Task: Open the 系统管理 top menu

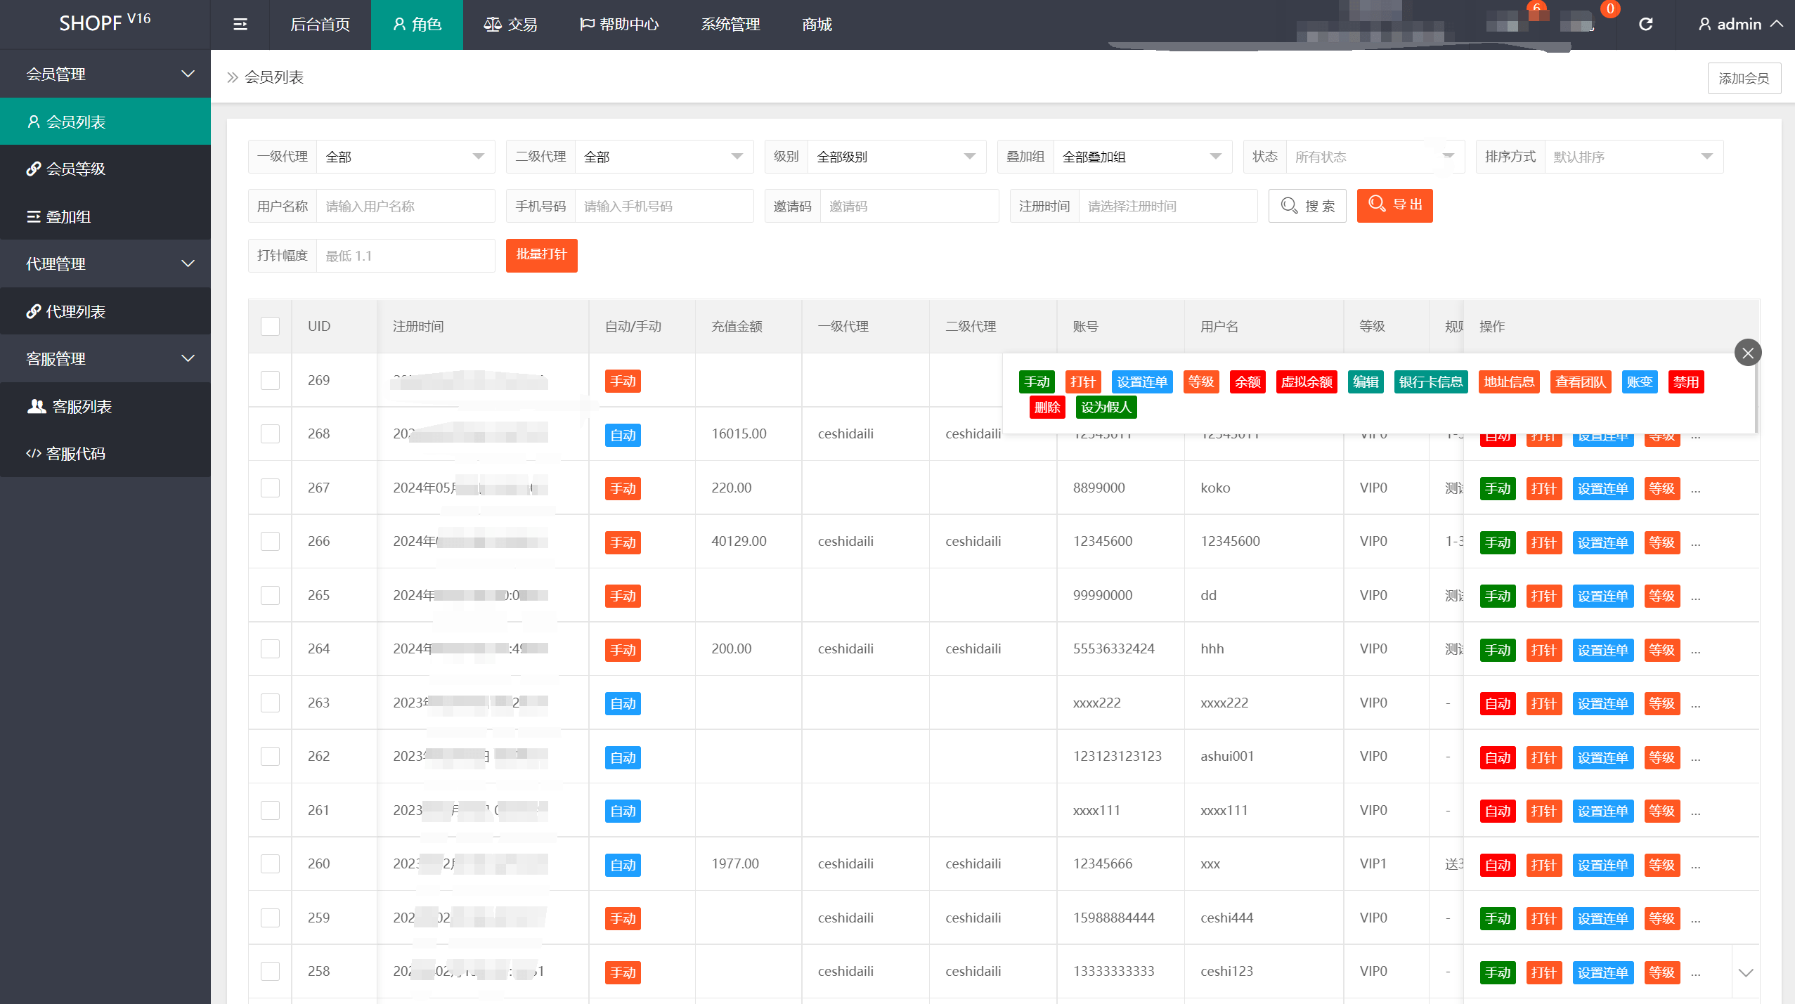Action: pos(730,25)
